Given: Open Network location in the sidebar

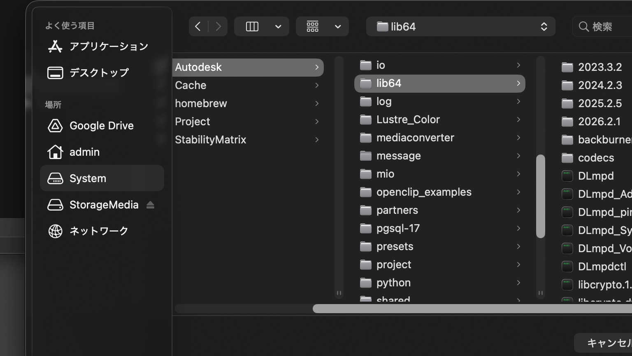Looking at the screenshot, I should coord(99,231).
